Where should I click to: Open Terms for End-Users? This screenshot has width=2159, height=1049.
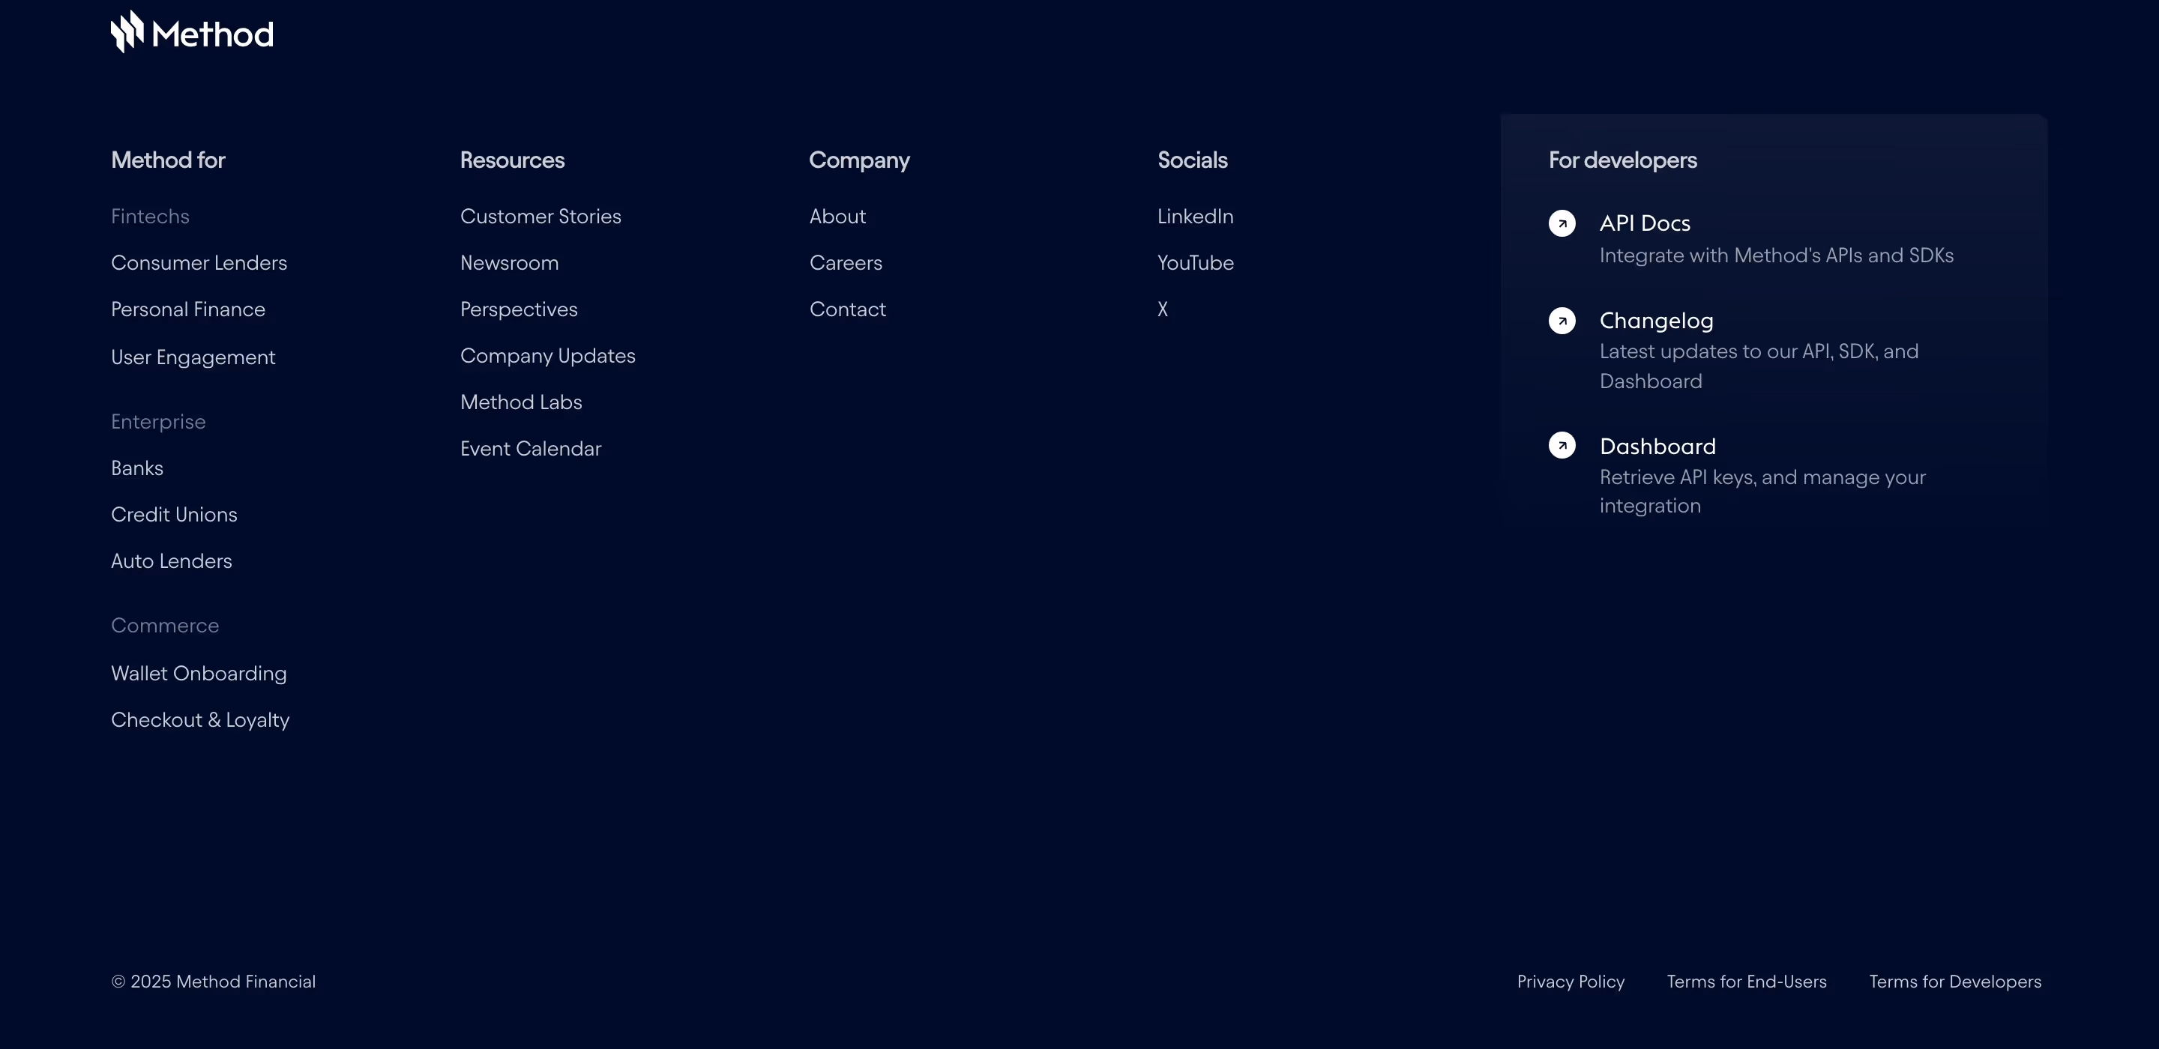(1746, 981)
